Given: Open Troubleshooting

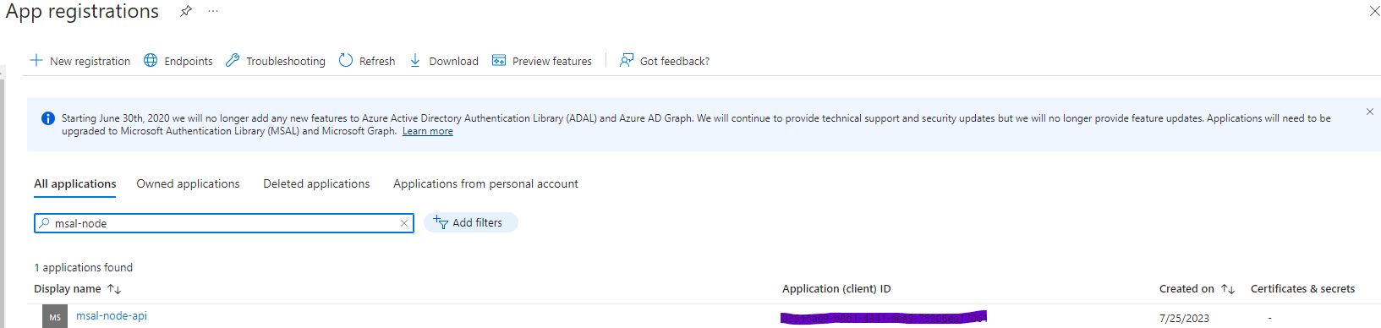Looking at the screenshot, I should (x=276, y=61).
